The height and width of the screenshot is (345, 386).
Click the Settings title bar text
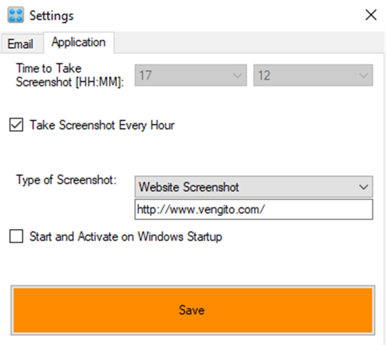[x=51, y=15]
